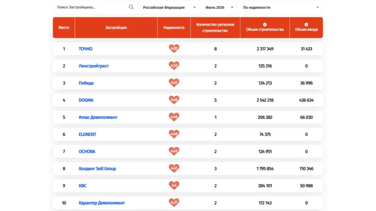Click the 4.82 reliability heart for ТОЧНО

(x=174, y=48)
